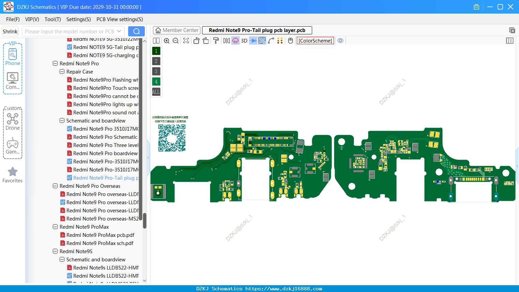
Task: Open the 3D board view
Action: click(x=244, y=41)
